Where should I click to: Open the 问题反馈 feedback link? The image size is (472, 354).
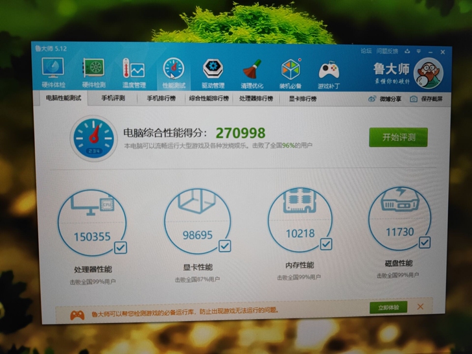[387, 51]
